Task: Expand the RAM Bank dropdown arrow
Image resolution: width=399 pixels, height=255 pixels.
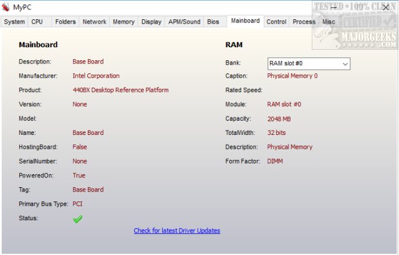Action: pyautogui.click(x=345, y=64)
